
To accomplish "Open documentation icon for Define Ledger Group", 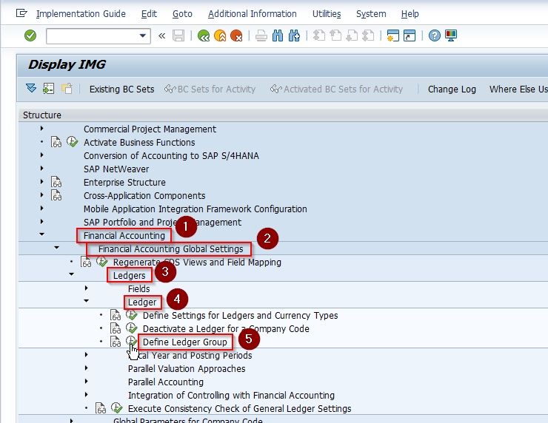I will point(116,342).
